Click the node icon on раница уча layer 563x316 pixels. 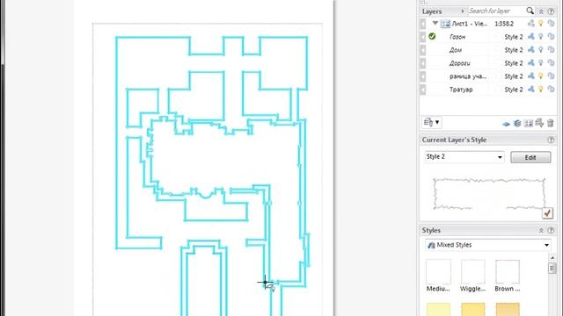[x=531, y=76]
